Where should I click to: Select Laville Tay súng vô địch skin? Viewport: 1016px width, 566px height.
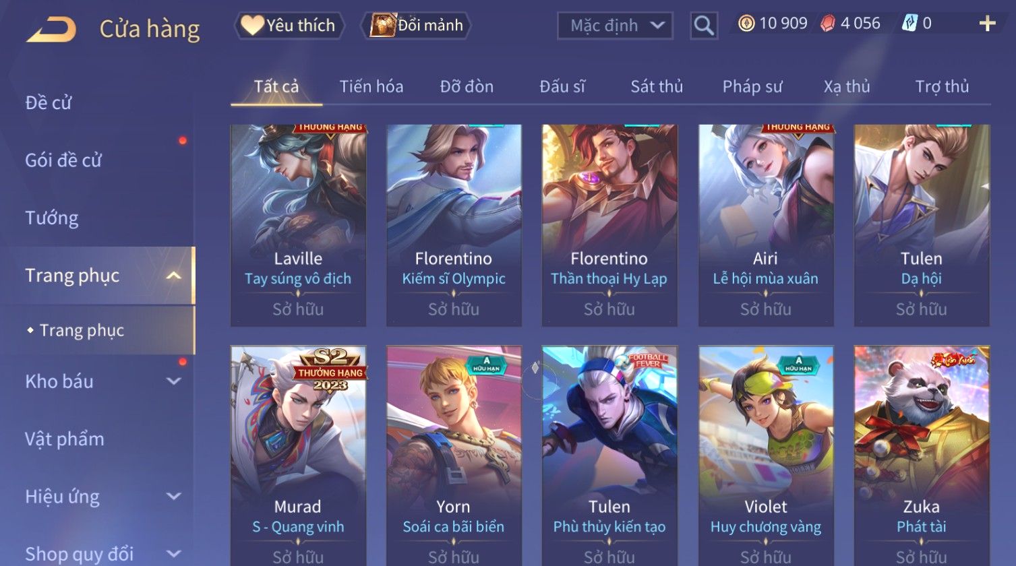pyautogui.click(x=298, y=225)
